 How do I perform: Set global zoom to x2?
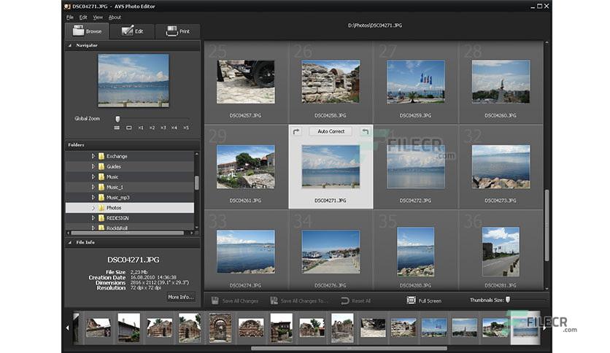[x=152, y=128]
